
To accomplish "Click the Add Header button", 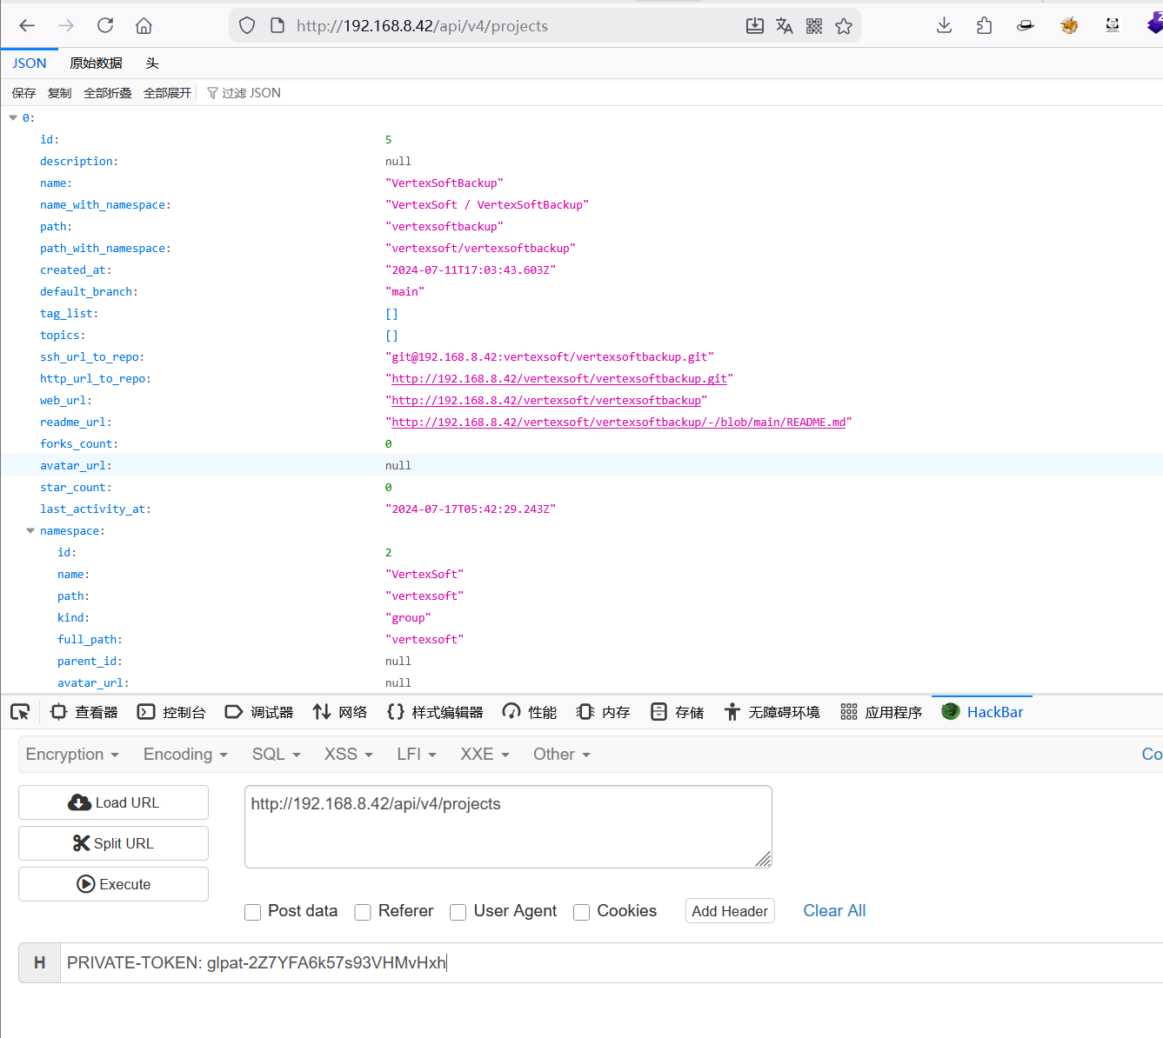I will [730, 911].
